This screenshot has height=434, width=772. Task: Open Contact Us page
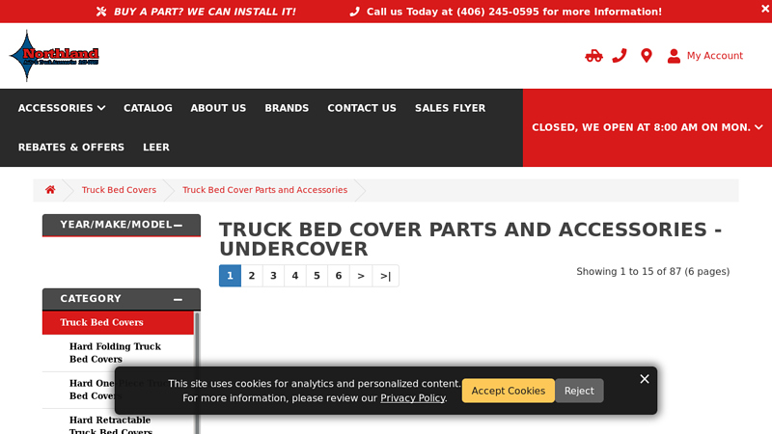(x=362, y=108)
